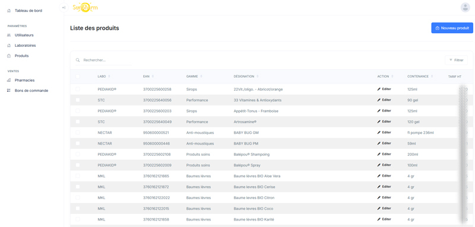
Task: Select the checkbox for BABY BUG PM
Action: click(78, 143)
